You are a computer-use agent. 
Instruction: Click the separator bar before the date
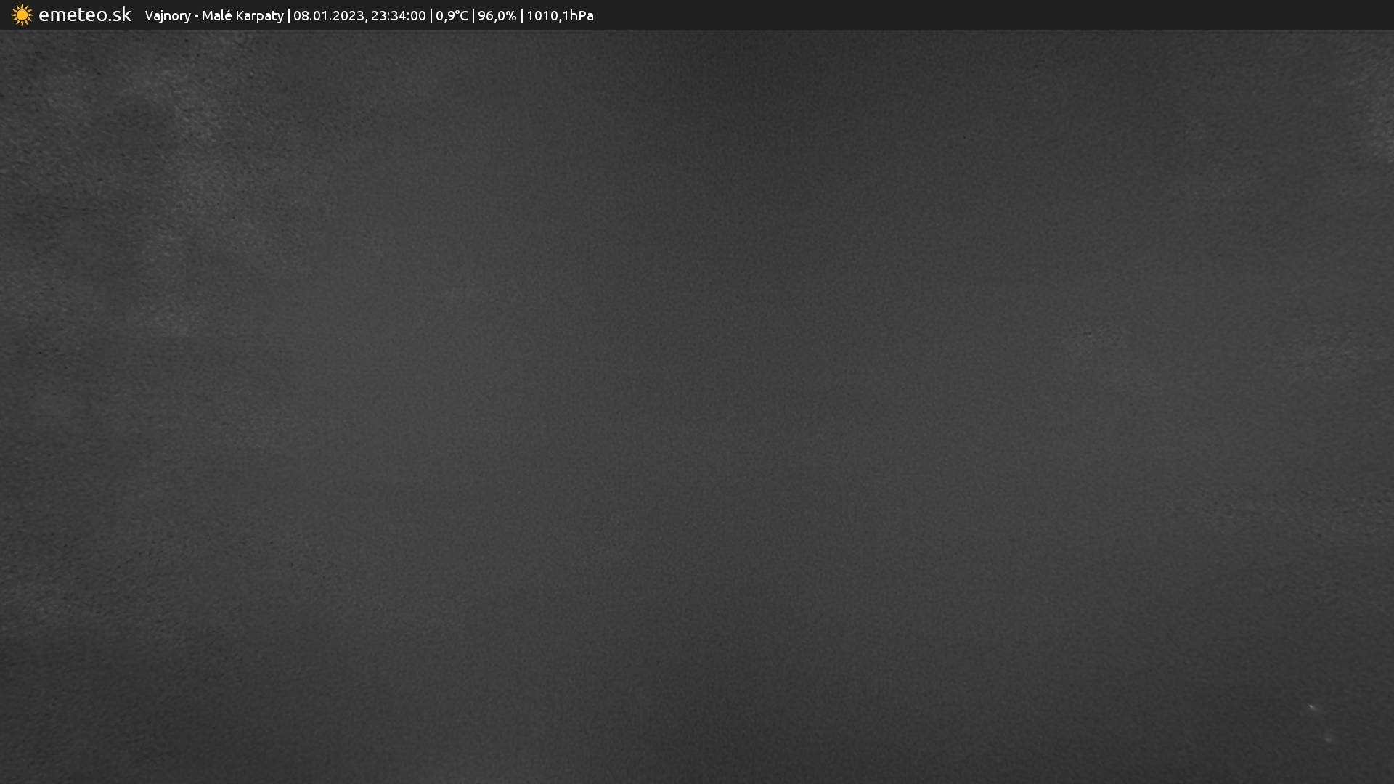[289, 16]
